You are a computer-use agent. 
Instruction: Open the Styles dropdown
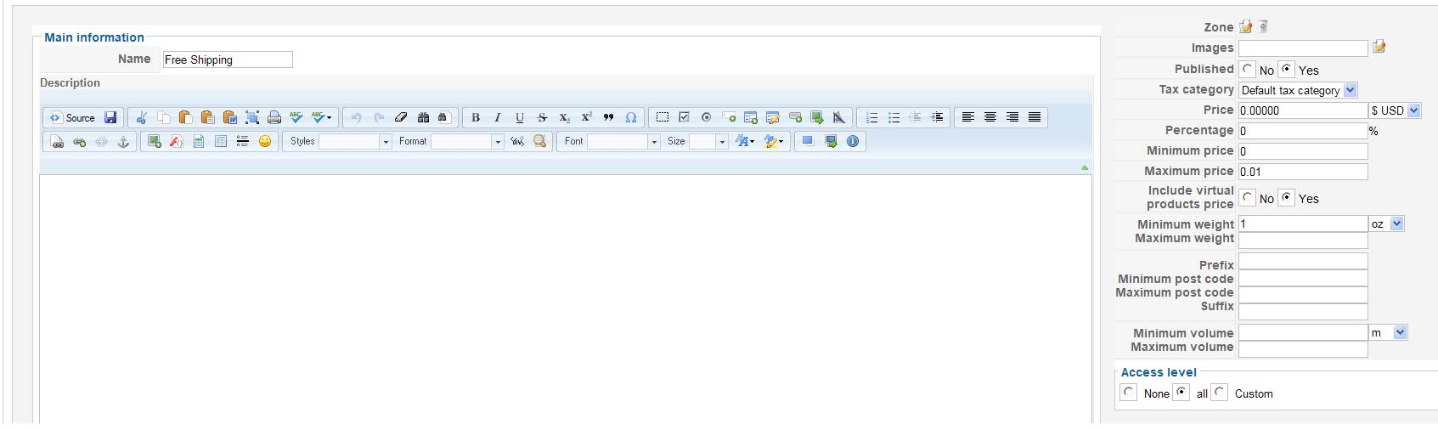(x=355, y=142)
